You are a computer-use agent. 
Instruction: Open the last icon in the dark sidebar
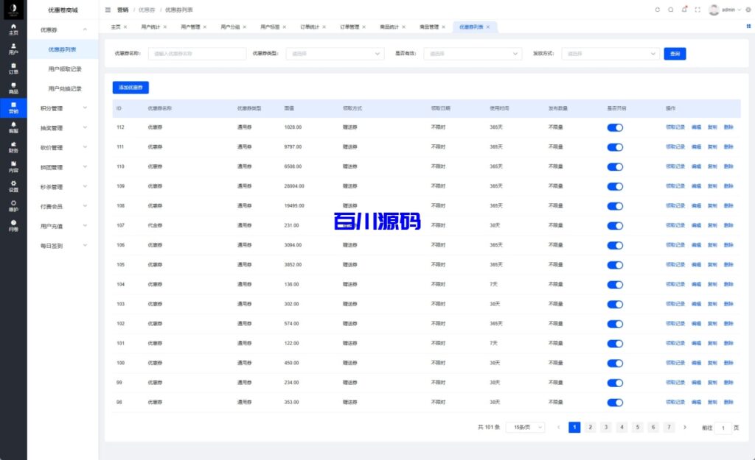tap(13, 226)
